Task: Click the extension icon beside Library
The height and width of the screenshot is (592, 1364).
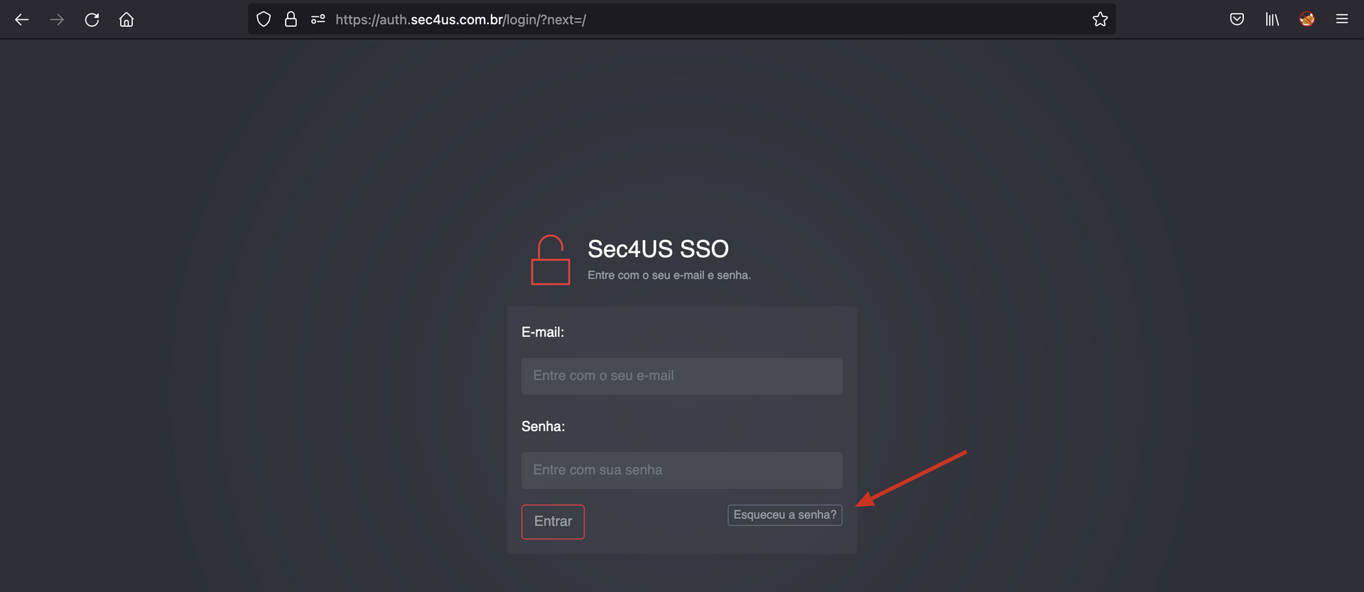Action: (1306, 20)
